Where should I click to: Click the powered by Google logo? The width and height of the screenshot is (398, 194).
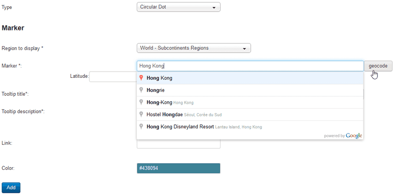343,135
